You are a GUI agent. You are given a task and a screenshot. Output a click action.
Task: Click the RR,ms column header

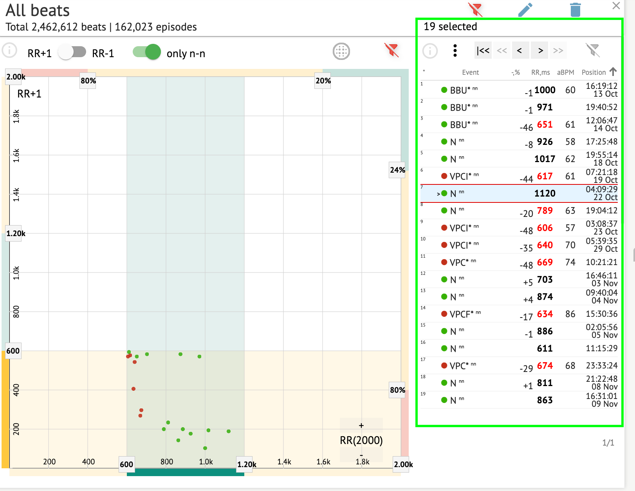(540, 72)
